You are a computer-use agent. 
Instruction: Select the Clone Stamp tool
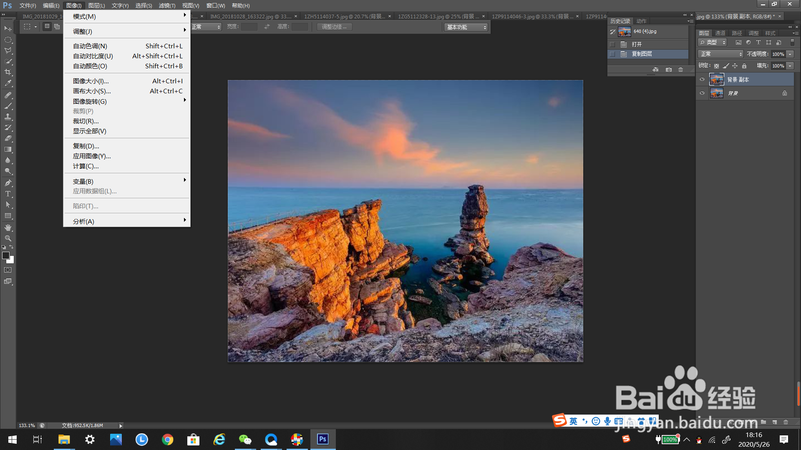click(8, 117)
